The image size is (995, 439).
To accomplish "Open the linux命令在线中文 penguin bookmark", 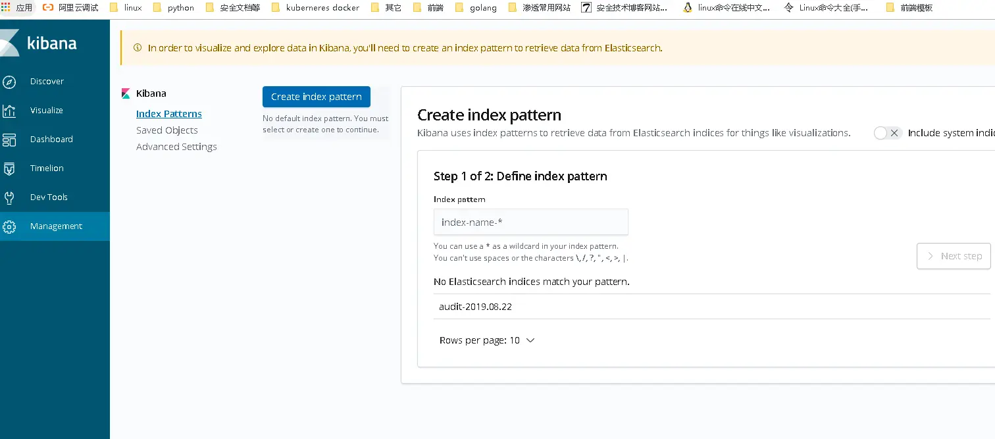I will pos(726,8).
